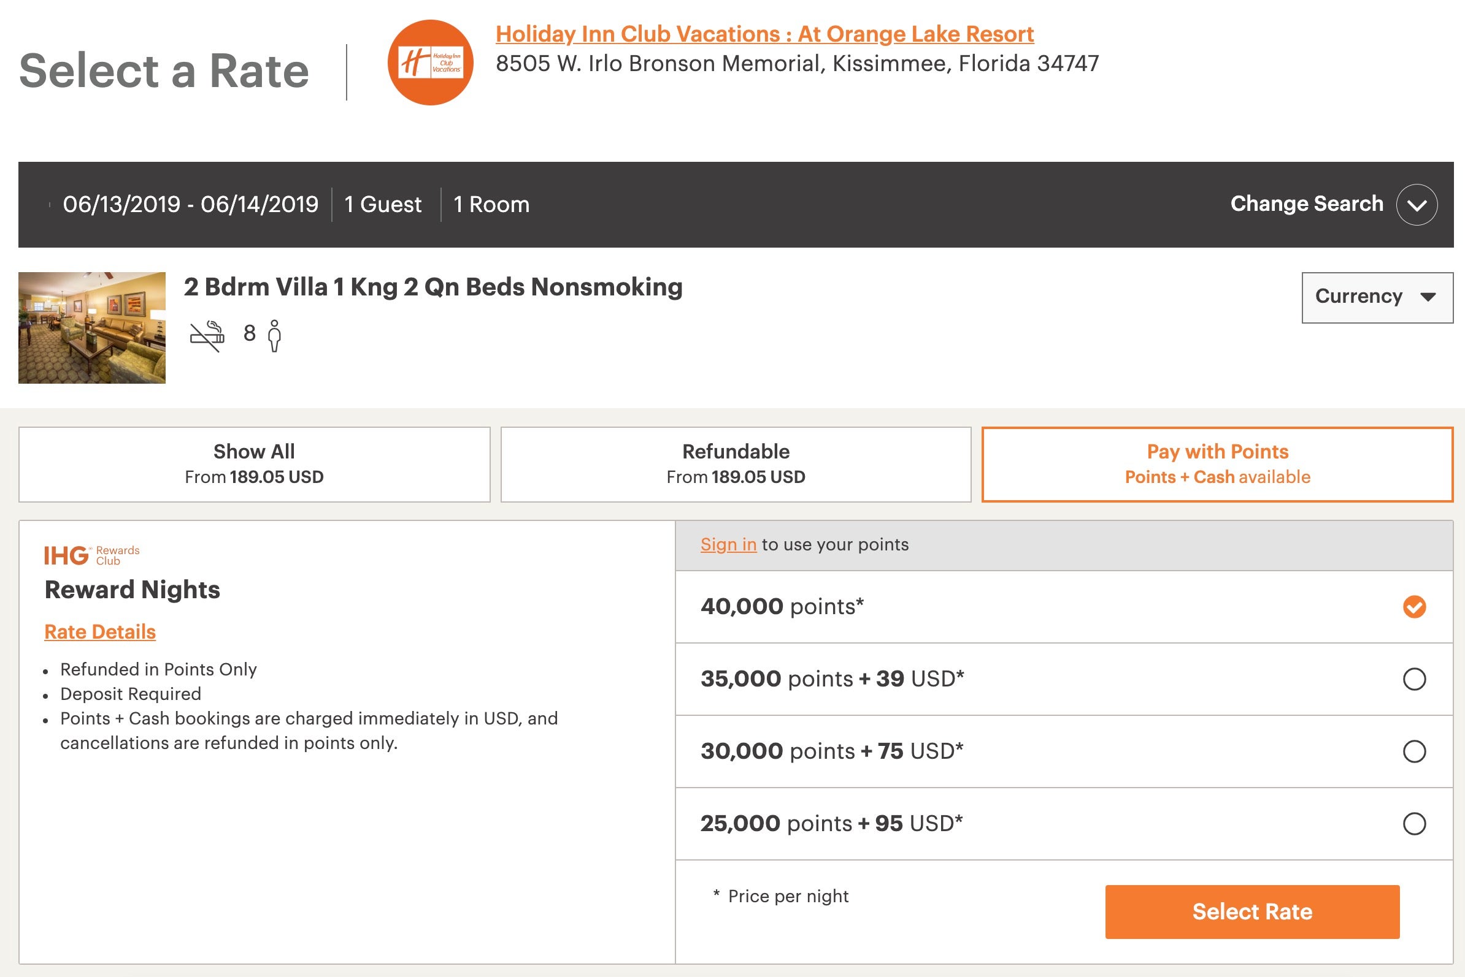Screen dimensions: 1465x977
Task: Click the 1 Room text
Action: (491, 204)
